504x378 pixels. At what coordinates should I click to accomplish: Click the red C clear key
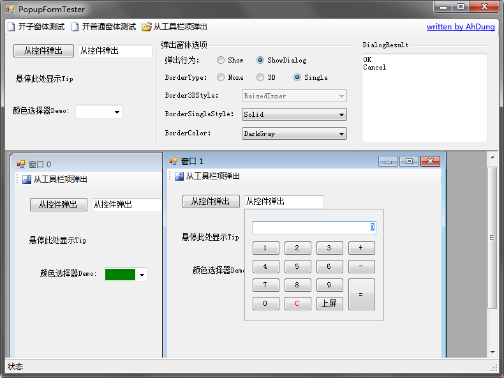click(298, 303)
